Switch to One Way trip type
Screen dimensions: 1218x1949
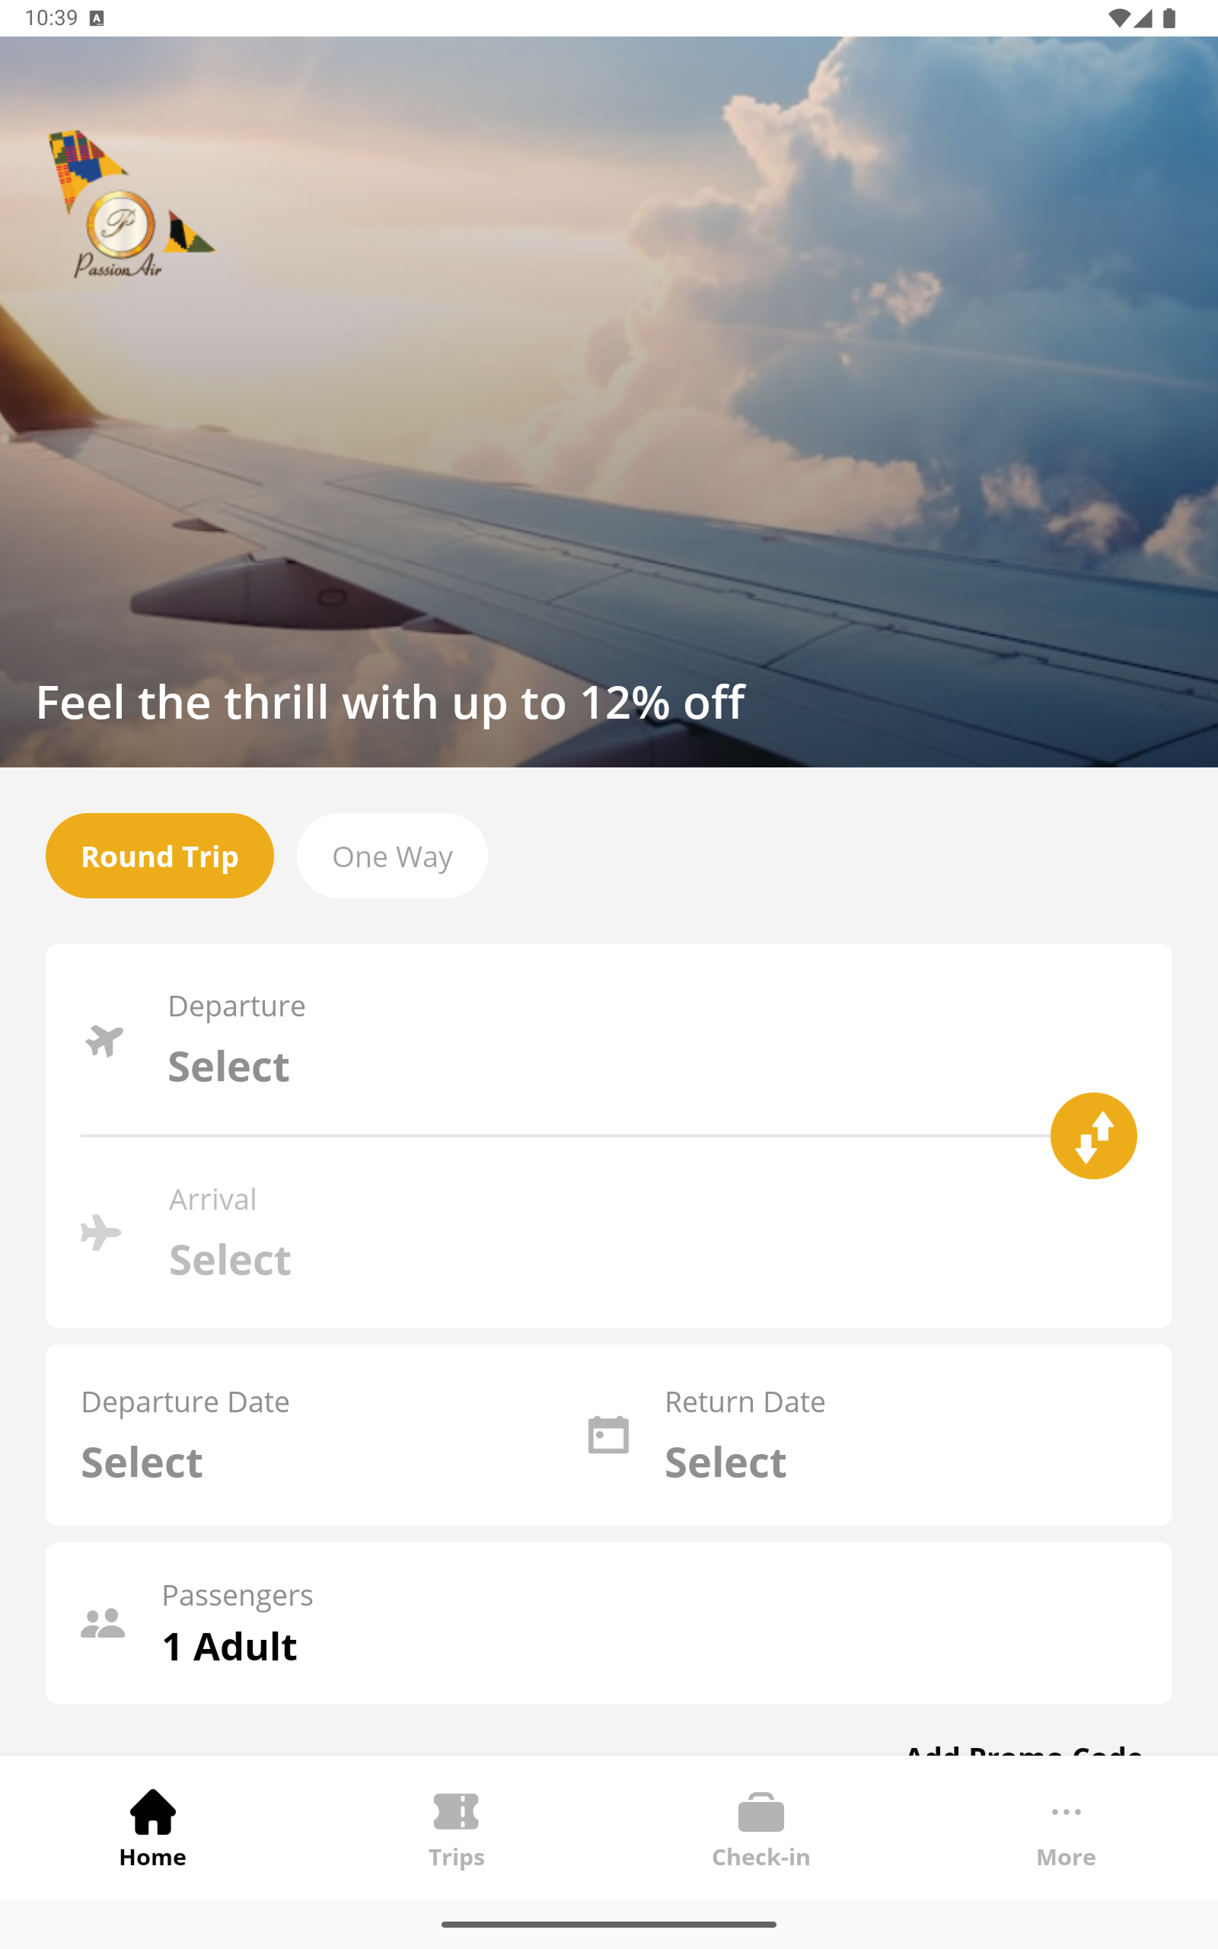click(x=392, y=856)
